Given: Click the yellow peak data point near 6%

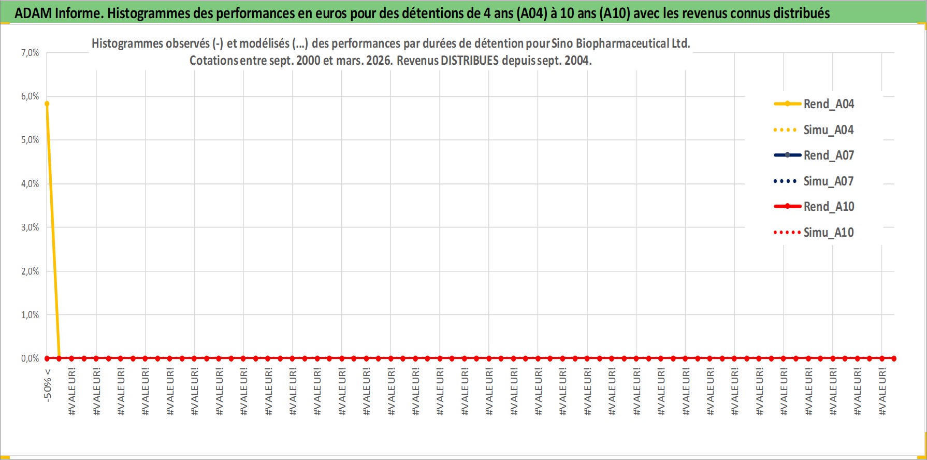Looking at the screenshot, I should [x=47, y=104].
